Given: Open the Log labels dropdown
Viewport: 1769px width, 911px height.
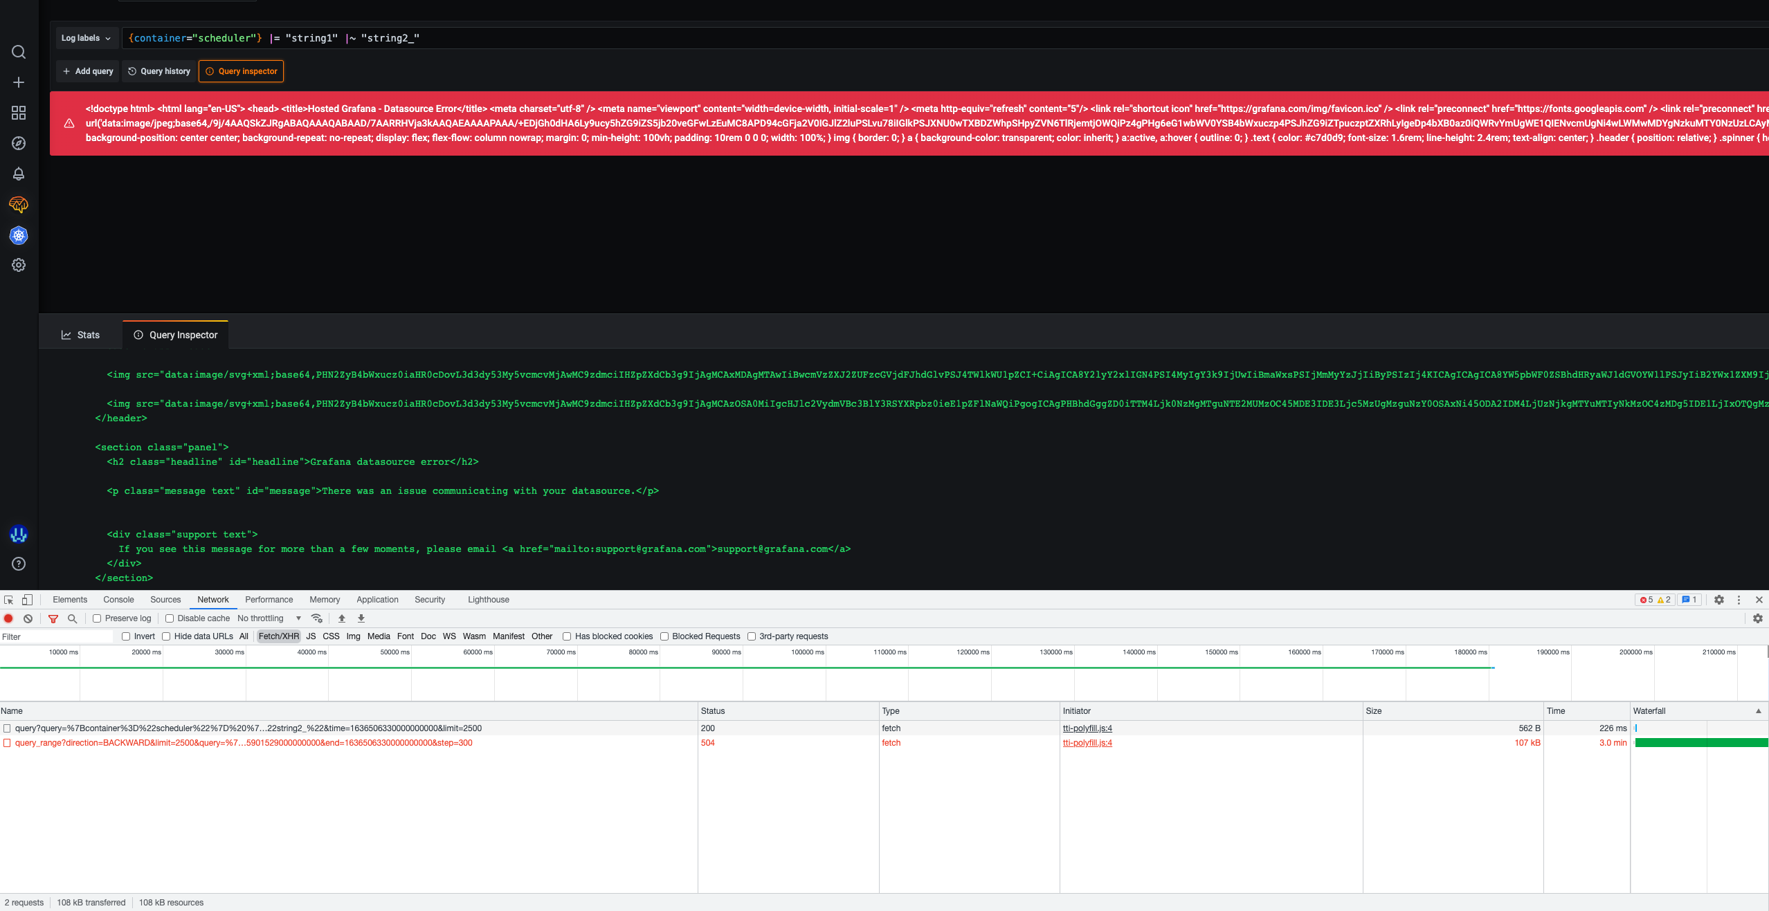Looking at the screenshot, I should [x=86, y=38].
